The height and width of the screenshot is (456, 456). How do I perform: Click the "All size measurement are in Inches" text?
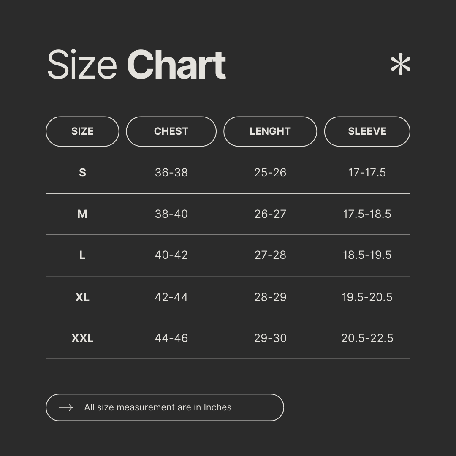[x=157, y=407]
